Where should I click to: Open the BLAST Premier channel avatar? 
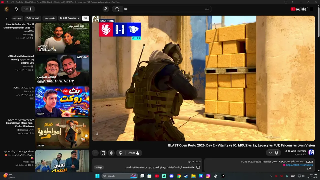click(311, 152)
